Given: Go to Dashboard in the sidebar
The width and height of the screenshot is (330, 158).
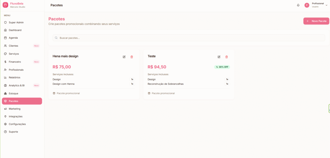Looking at the screenshot, I should (15, 30).
